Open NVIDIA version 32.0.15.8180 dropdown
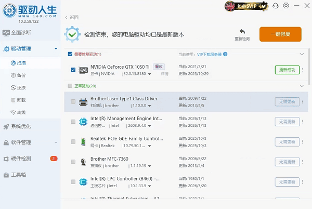The image size is (312, 209). 149,74
